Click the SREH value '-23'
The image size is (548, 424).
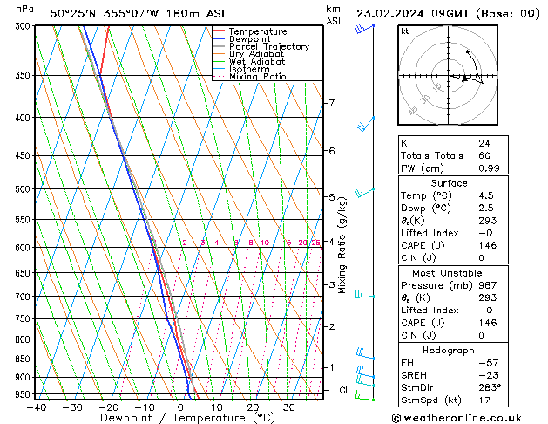(x=489, y=375)
